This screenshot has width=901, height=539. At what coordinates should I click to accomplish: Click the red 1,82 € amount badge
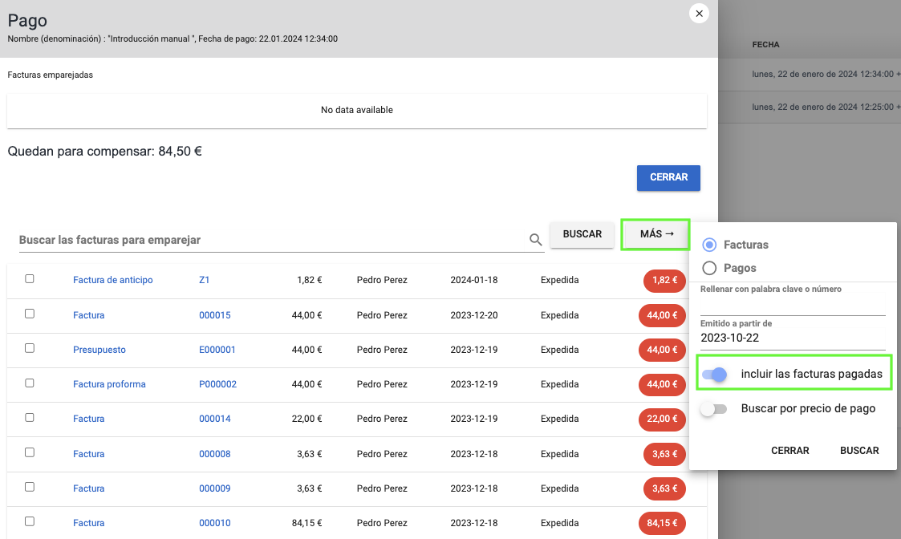pos(664,281)
